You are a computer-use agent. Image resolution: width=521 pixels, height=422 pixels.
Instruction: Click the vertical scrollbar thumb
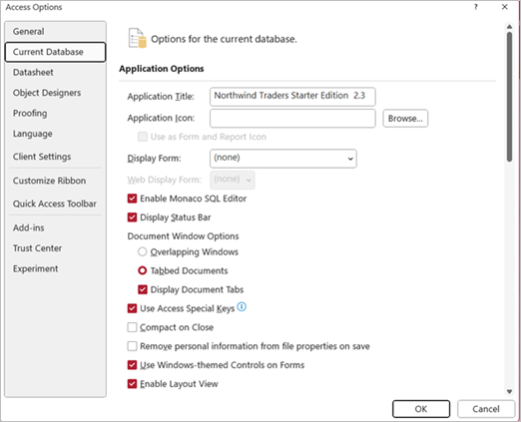509,97
